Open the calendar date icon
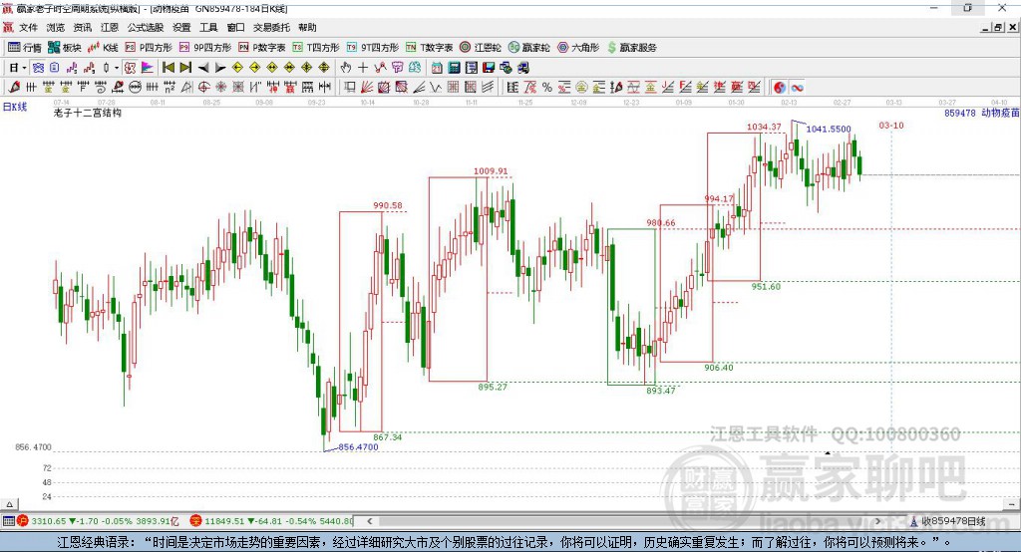This screenshot has height=552, width=1021. pyautogui.click(x=437, y=68)
